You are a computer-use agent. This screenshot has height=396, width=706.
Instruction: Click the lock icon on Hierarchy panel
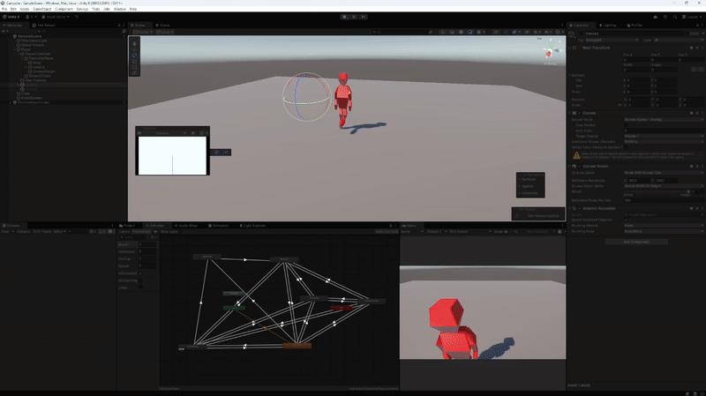tap(119, 26)
